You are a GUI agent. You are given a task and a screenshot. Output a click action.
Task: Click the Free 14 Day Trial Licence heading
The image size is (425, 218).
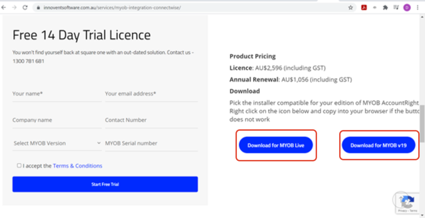coord(82,35)
